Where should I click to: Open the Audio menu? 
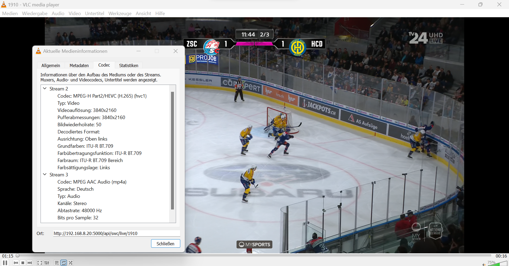point(58,13)
